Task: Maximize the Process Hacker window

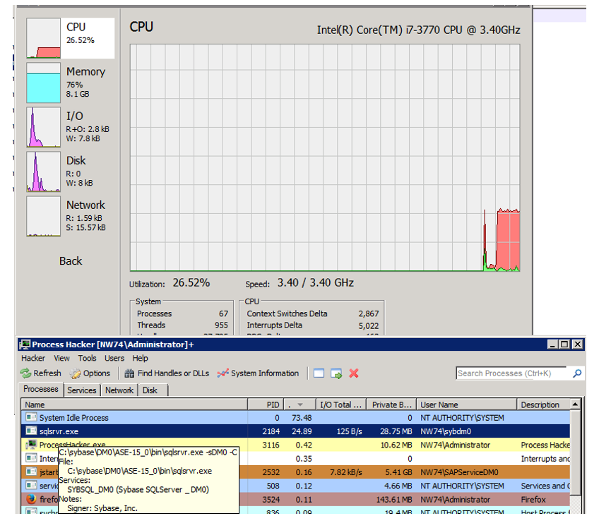Action: 564,344
